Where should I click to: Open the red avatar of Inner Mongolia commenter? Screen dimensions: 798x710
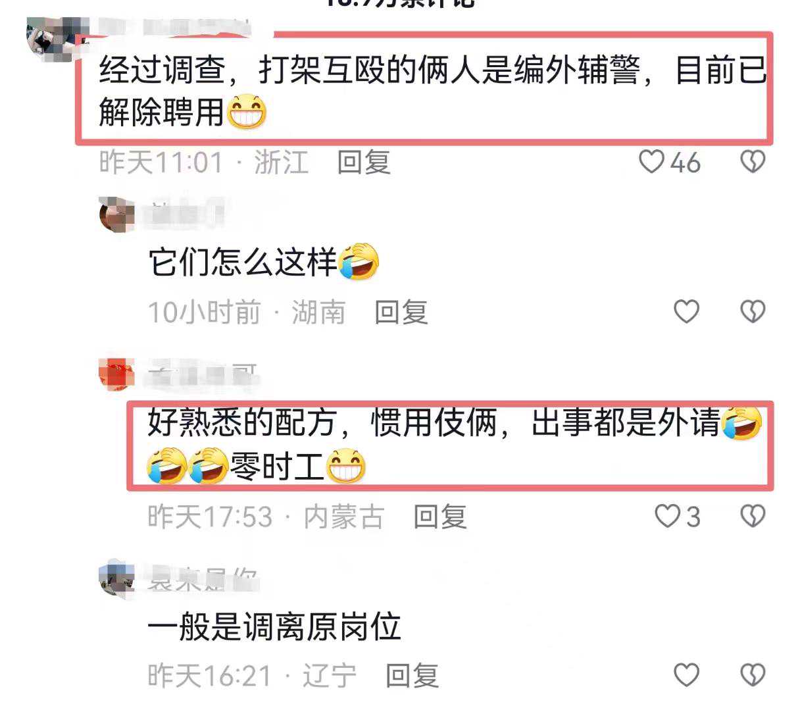click(x=116, y=375)
